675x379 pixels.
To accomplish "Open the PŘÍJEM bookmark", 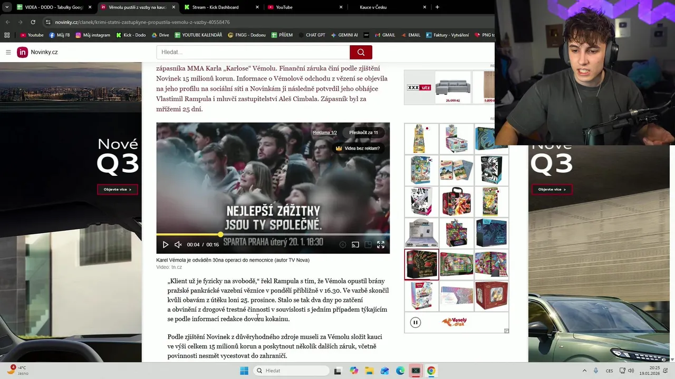I will pyautogui.click(x=282, y=35).
